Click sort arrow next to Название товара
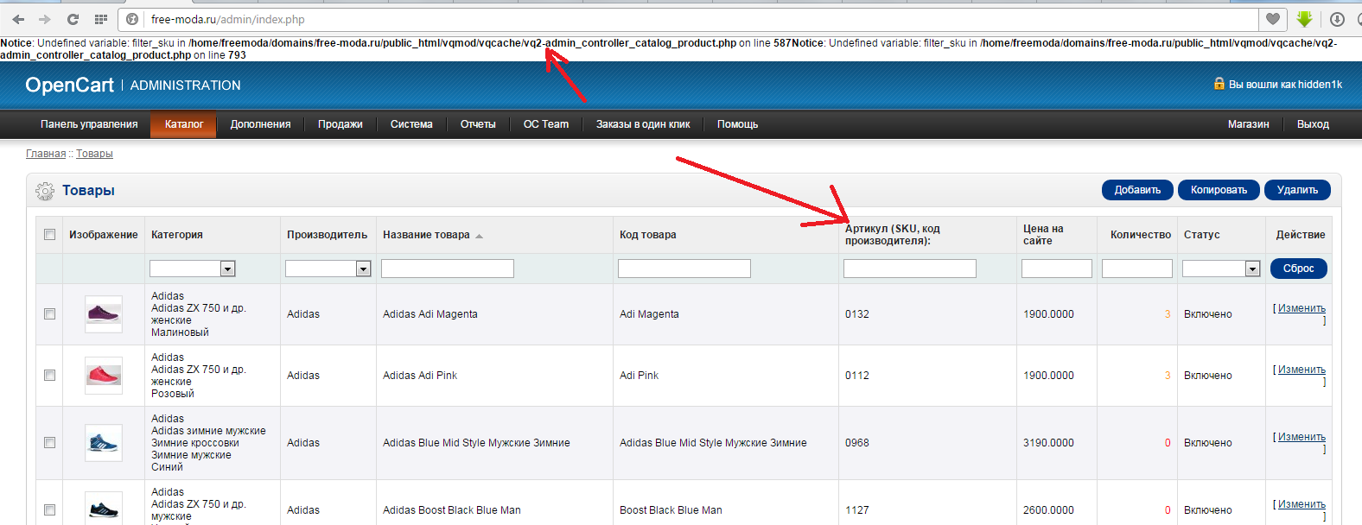The image size is (1362, 525). point(479,236)
